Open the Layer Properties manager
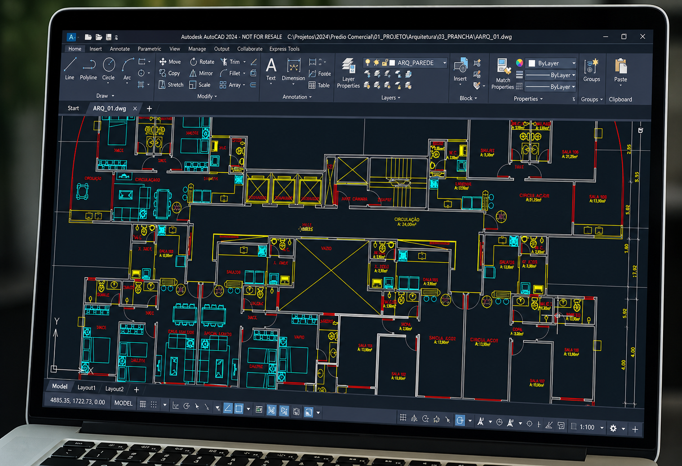The image size is (682, 466). click(x=348, y=73)
